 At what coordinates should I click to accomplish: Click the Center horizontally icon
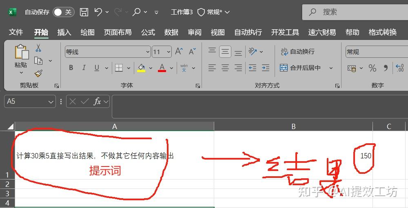click(x=225, y=68)
